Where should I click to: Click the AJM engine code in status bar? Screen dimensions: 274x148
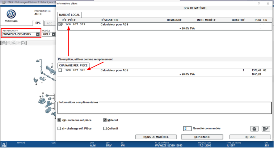[93, 146]
